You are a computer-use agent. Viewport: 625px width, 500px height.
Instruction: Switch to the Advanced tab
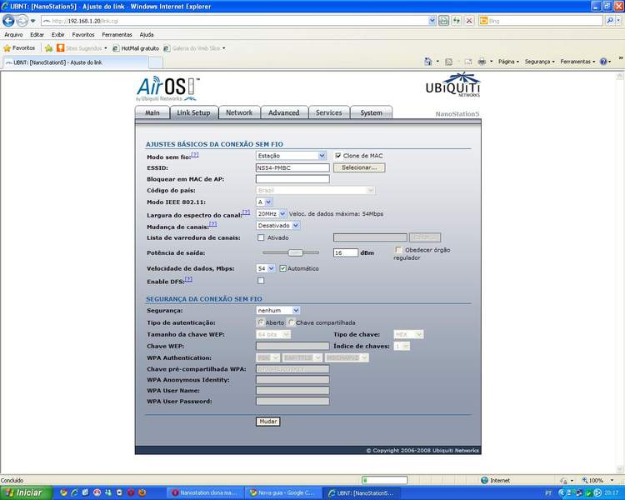[x=284, y=112]
